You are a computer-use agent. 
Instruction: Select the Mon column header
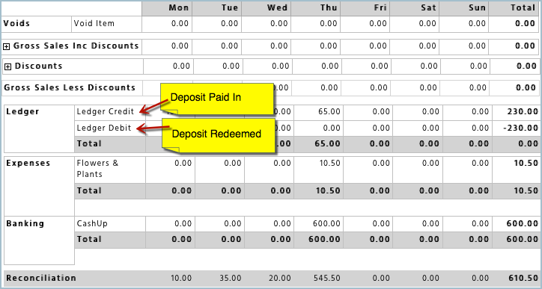tap(179, 8)
